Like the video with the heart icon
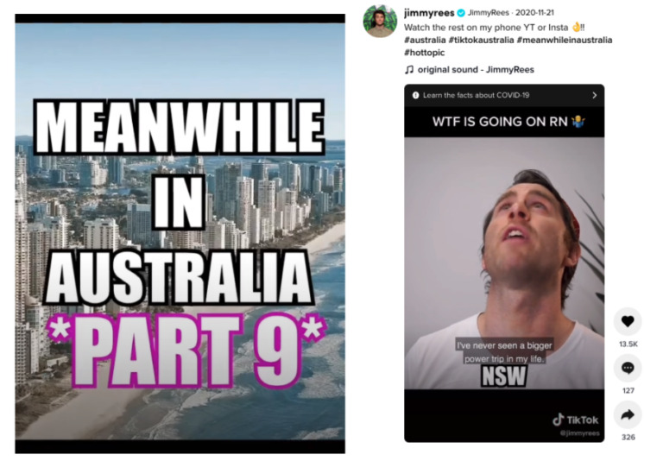This screenshot has height=461, width=663. tap(628, 321)
